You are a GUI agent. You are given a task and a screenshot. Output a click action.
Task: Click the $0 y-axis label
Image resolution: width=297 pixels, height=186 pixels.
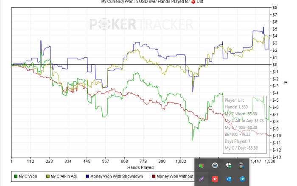tap(275, 64)
